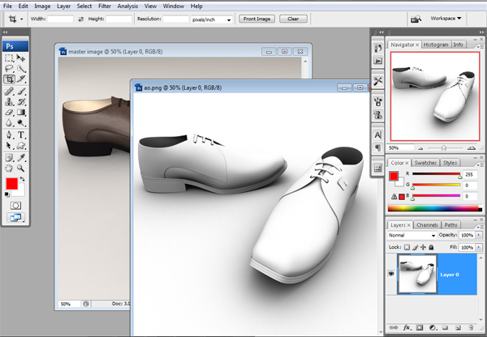Toggle lock transparent pixels

(407, 247)
